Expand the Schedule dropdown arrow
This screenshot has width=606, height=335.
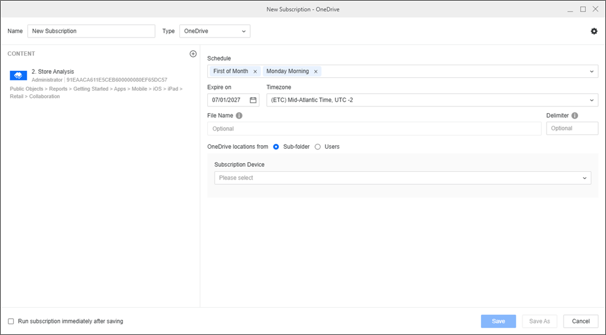pyautogui.click(x=591, y=71)
